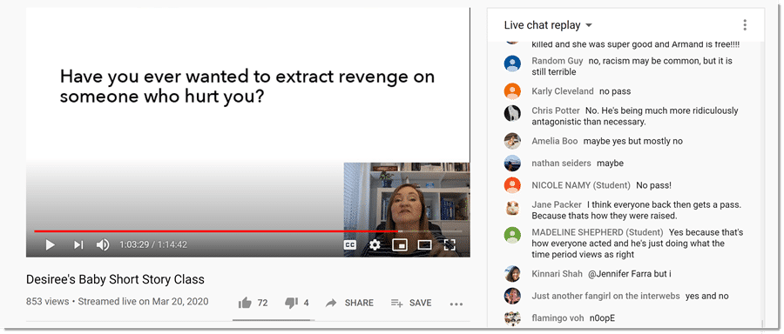
Task: Switch to theater mode
Action: pos(424,245)
